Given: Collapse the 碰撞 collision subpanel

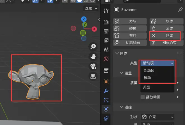Looking at the screenshot, I should tap(122, 107).
